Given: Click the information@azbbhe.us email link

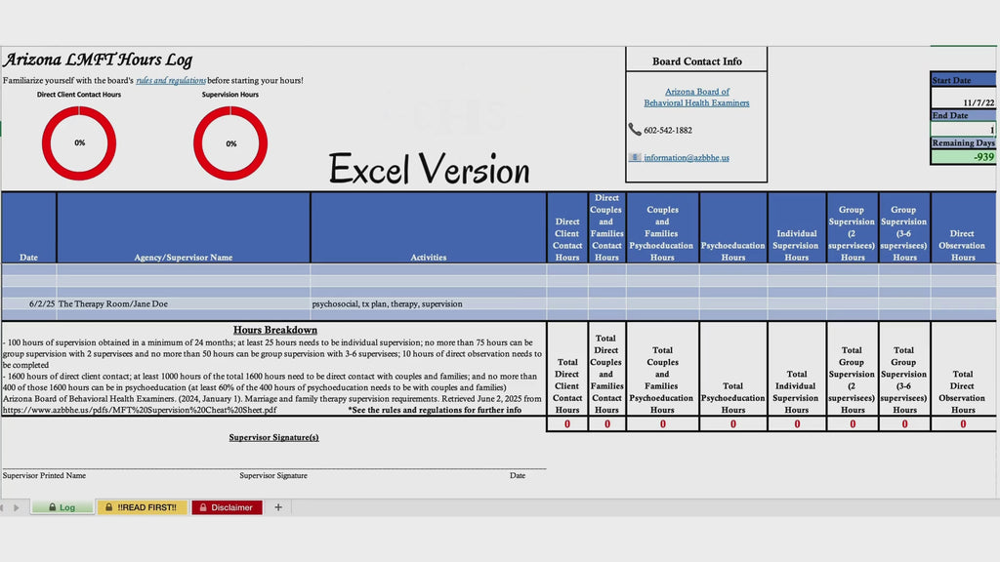Looking at the screenshot, I should point(687,157).
